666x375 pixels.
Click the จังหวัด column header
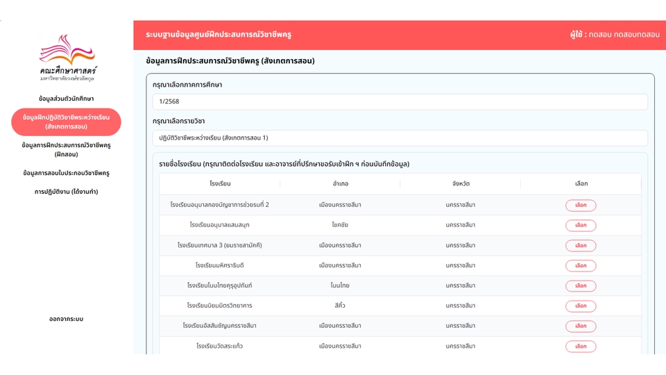[x=461, y=184]
